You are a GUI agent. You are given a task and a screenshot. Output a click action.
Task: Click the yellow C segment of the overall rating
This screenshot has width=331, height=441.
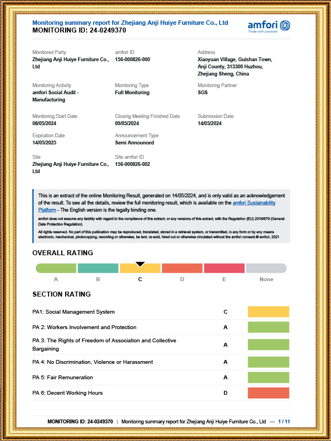140,269
